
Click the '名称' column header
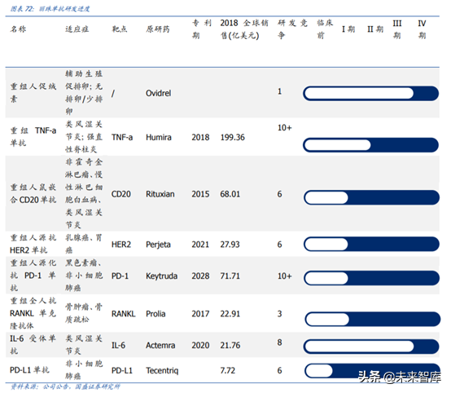(18, 29)
